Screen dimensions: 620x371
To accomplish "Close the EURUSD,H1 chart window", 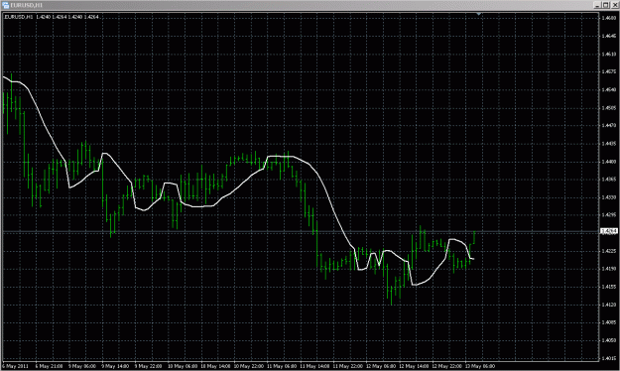I will [614, 5].
